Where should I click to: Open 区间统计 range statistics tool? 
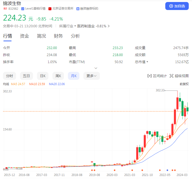(157, 76)
